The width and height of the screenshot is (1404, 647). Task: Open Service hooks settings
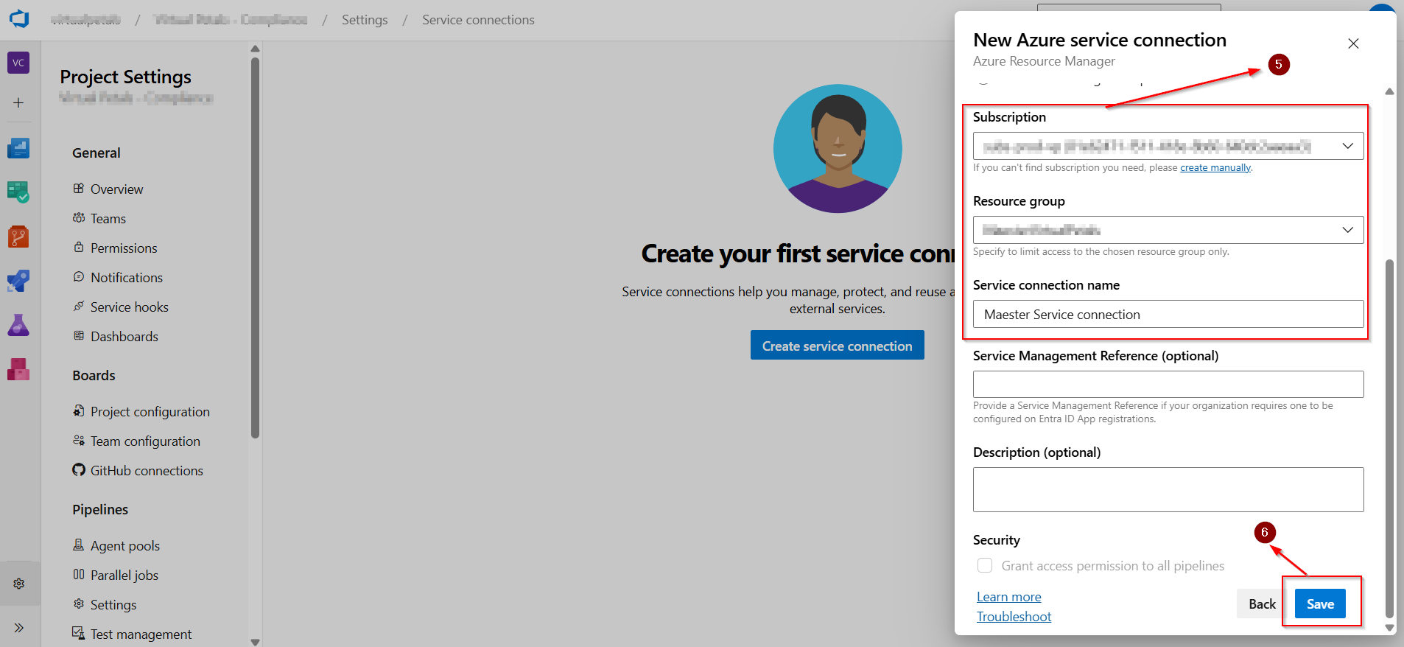[x=130, y=307]
